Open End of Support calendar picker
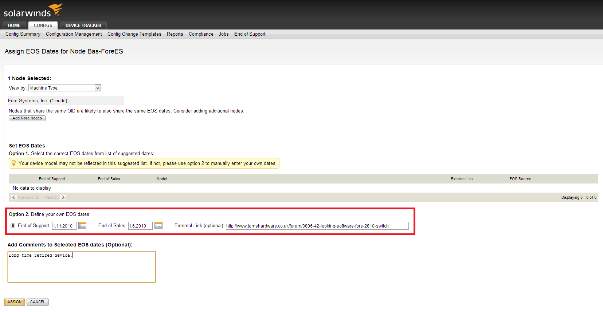Viewport: 603px width, 312px height. [82, 226]
